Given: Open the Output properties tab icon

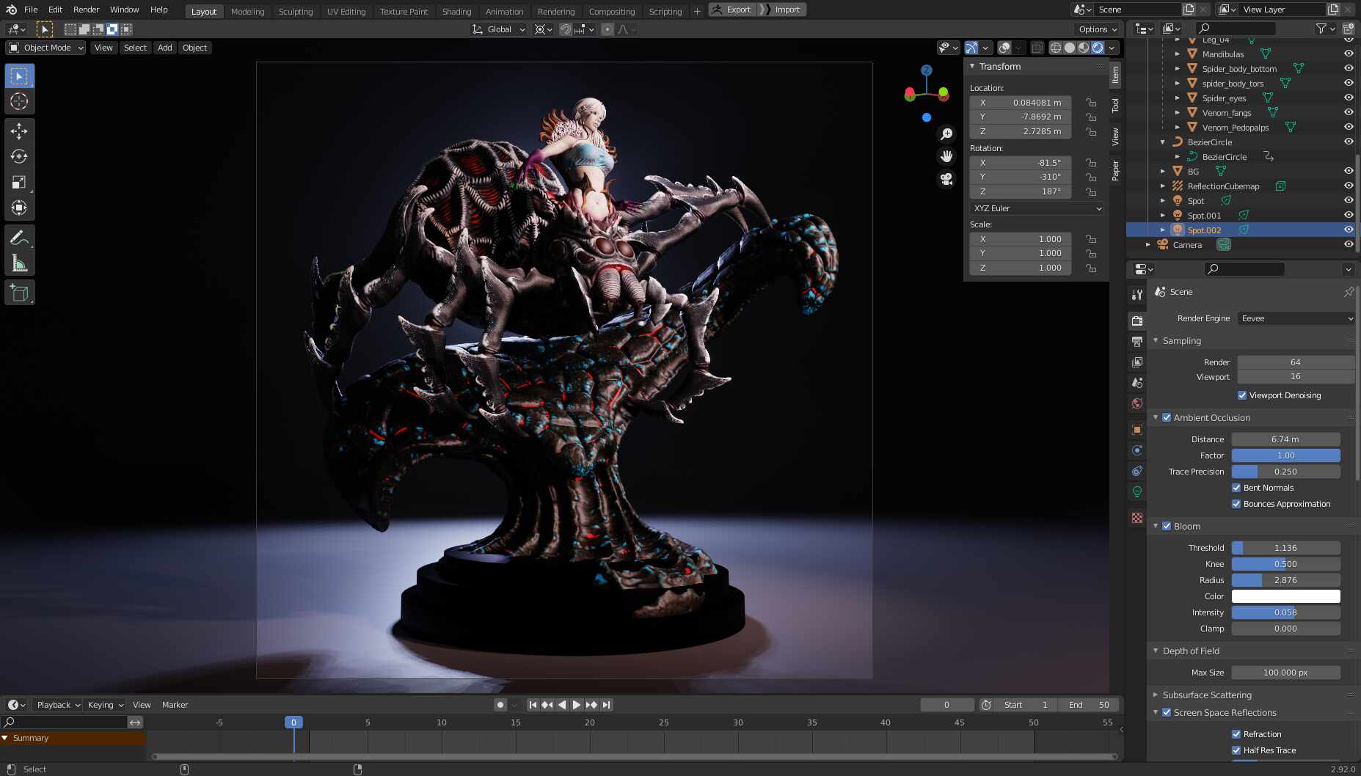Looking at the screenshot, I should [1137, 341].
